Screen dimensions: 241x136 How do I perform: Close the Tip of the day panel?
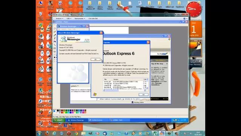167,64
